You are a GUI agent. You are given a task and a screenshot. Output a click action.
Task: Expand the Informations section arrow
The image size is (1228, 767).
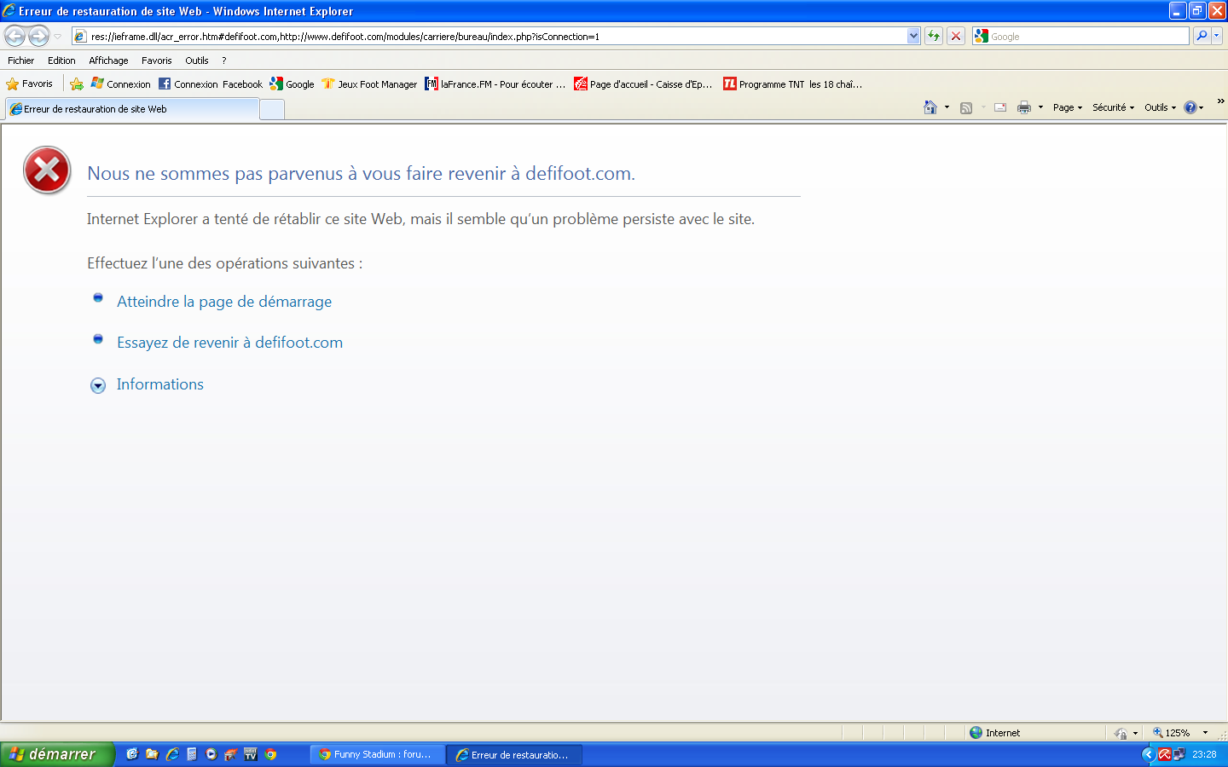click(98, 385)
